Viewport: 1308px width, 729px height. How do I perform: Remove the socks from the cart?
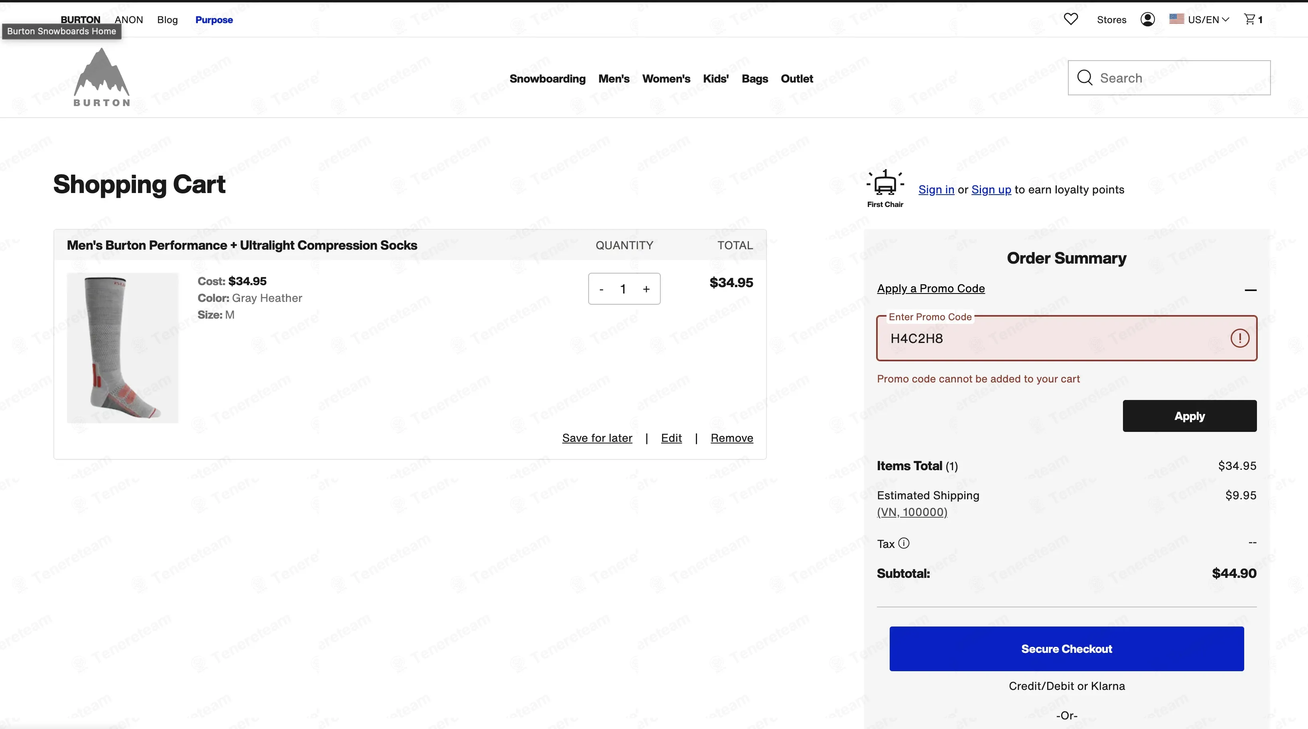[x=732, y=438]
